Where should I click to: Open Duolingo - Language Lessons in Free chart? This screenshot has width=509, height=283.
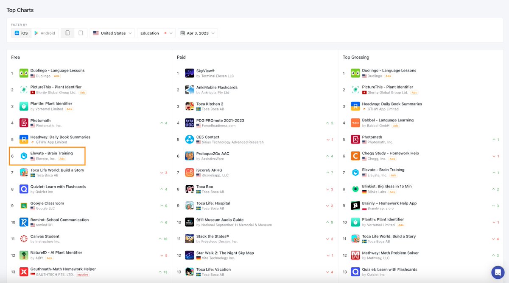pos(57,71)
